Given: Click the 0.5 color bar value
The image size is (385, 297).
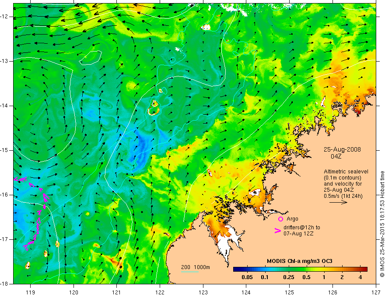Looking at the screenshot, I should pos(306,277).
